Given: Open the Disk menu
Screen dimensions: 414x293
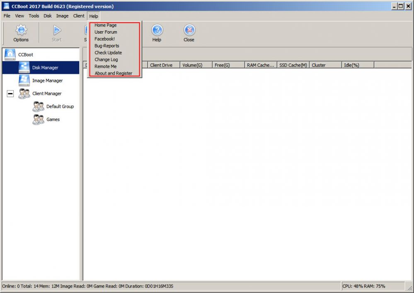Looking at the screenshot, I should pos(48,16).
